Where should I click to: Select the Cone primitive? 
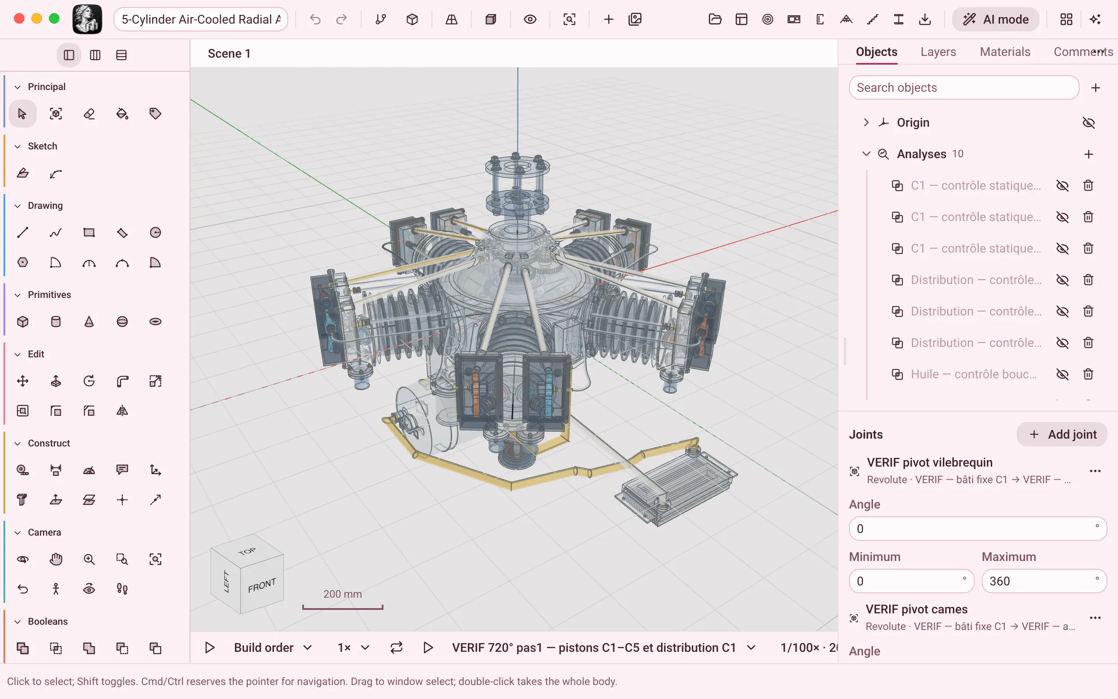pyautogui.click(x=89, y=322)
